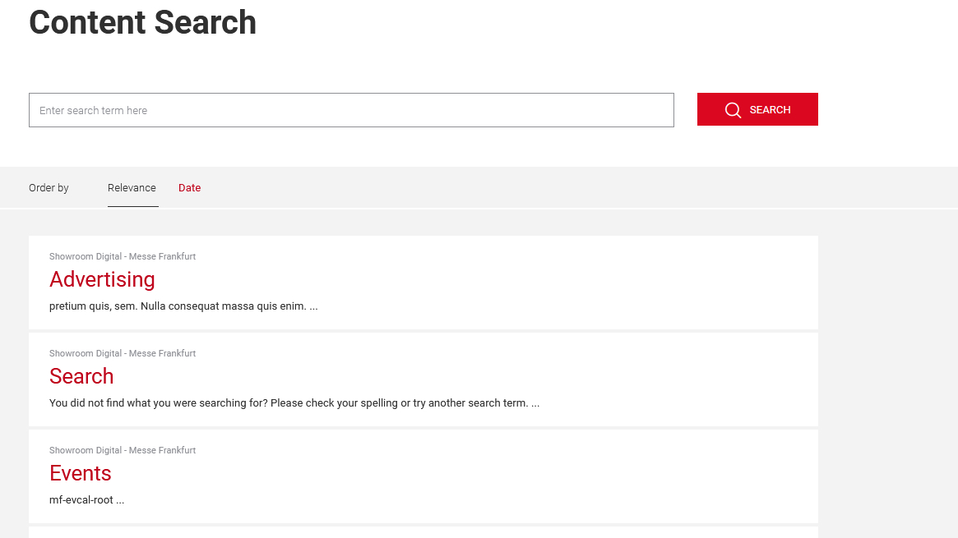Click the source label above Advertising

tap(123, 257)
